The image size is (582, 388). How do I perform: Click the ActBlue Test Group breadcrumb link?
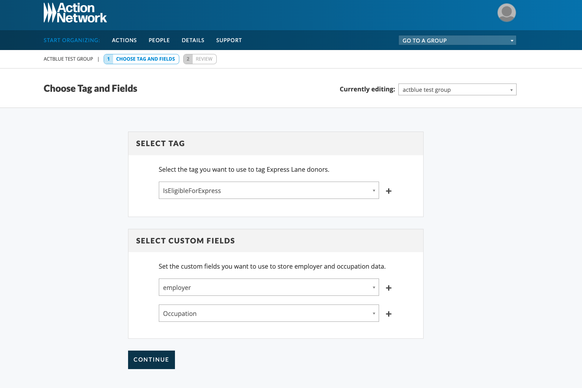point(68,59)
